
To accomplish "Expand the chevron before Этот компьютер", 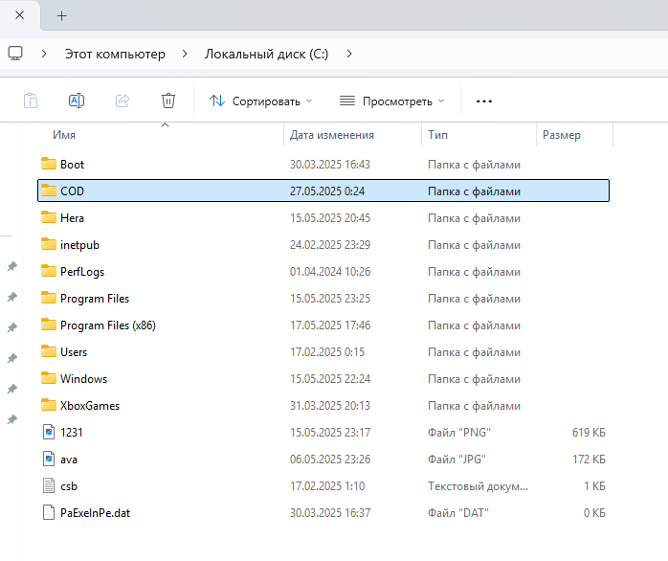I will 44,54.
